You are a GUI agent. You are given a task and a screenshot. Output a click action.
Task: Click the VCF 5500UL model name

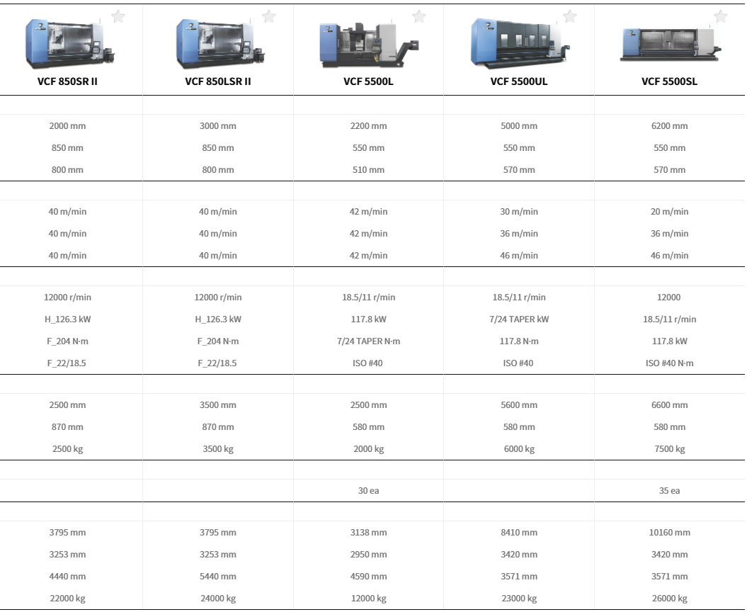pyautogui.click(x=519, y=81)
